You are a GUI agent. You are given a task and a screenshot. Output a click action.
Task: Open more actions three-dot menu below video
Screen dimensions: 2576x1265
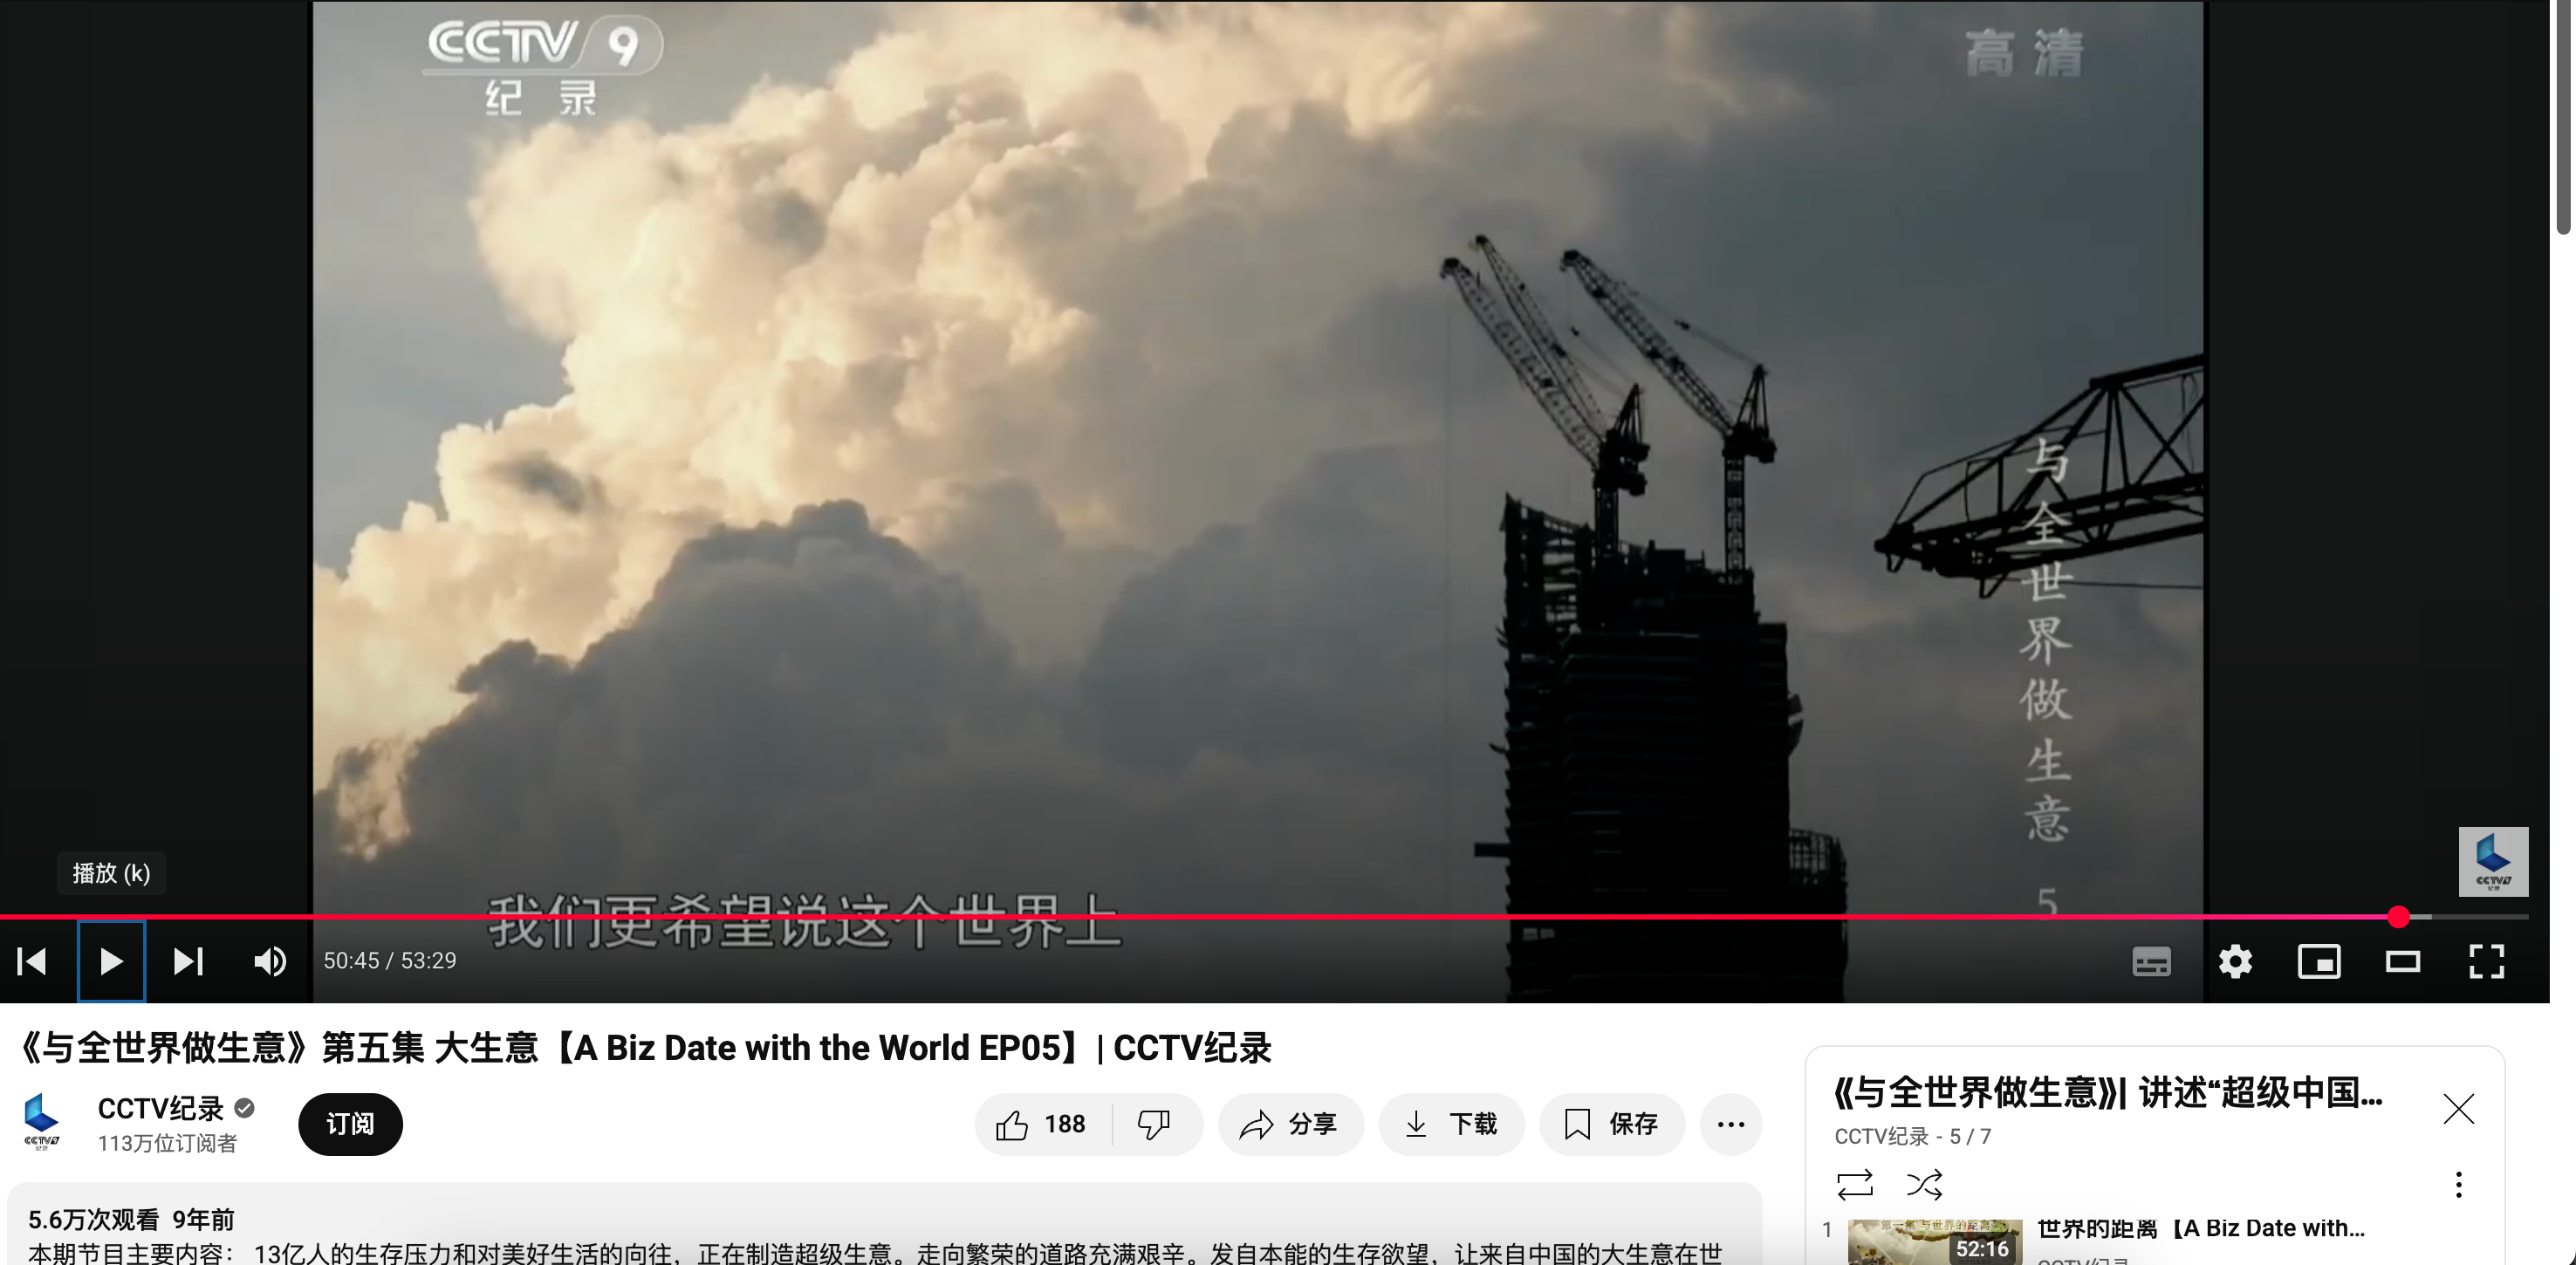(1731, 1124)
